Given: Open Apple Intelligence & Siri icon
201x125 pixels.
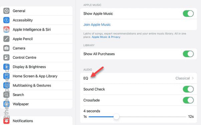Looking at the screenshot, I should coord(6,29).
